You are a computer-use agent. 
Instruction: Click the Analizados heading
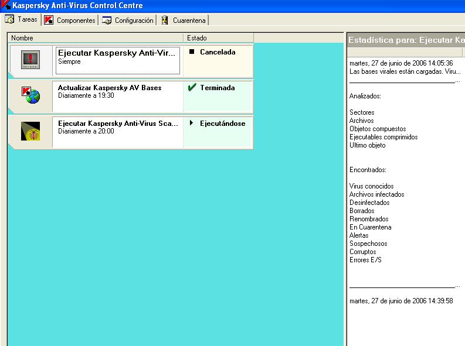[x=365, y=96]
